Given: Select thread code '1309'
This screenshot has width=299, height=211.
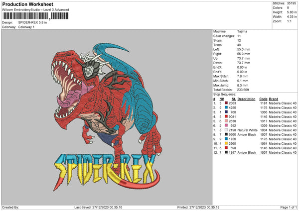Looking at the screenshot, I should tap(264, 125).
